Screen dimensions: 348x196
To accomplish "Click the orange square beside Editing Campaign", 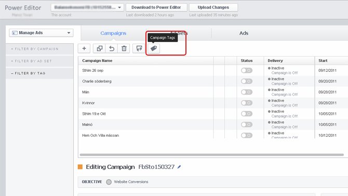I will click(80, 167).
